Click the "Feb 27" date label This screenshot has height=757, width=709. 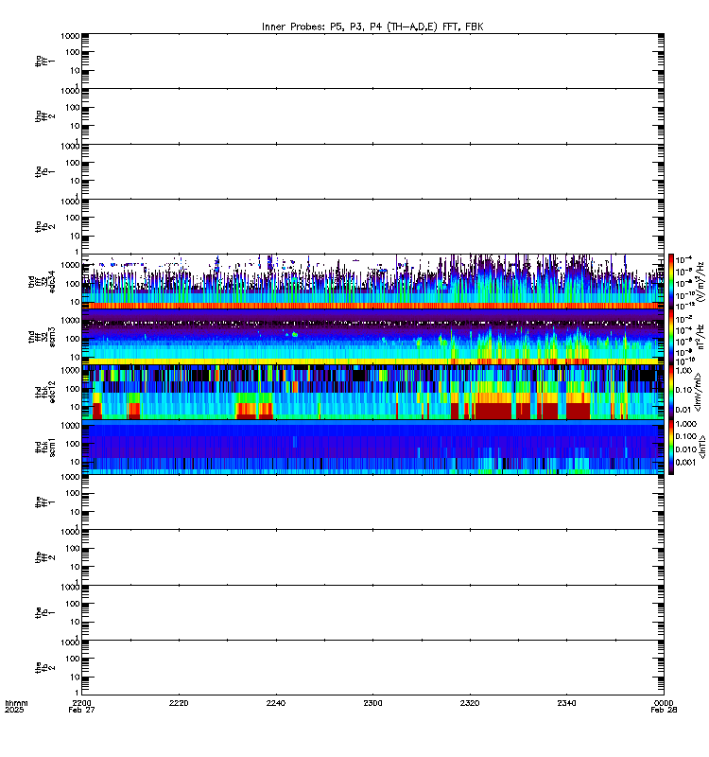[x=81, y=710]
